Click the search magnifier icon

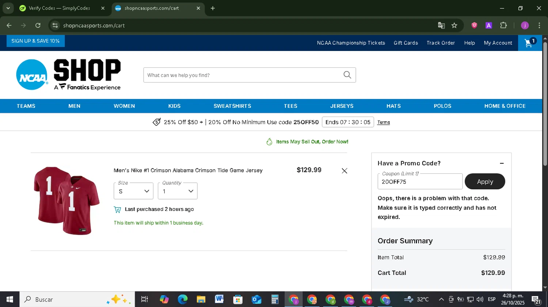coord(347,75)
